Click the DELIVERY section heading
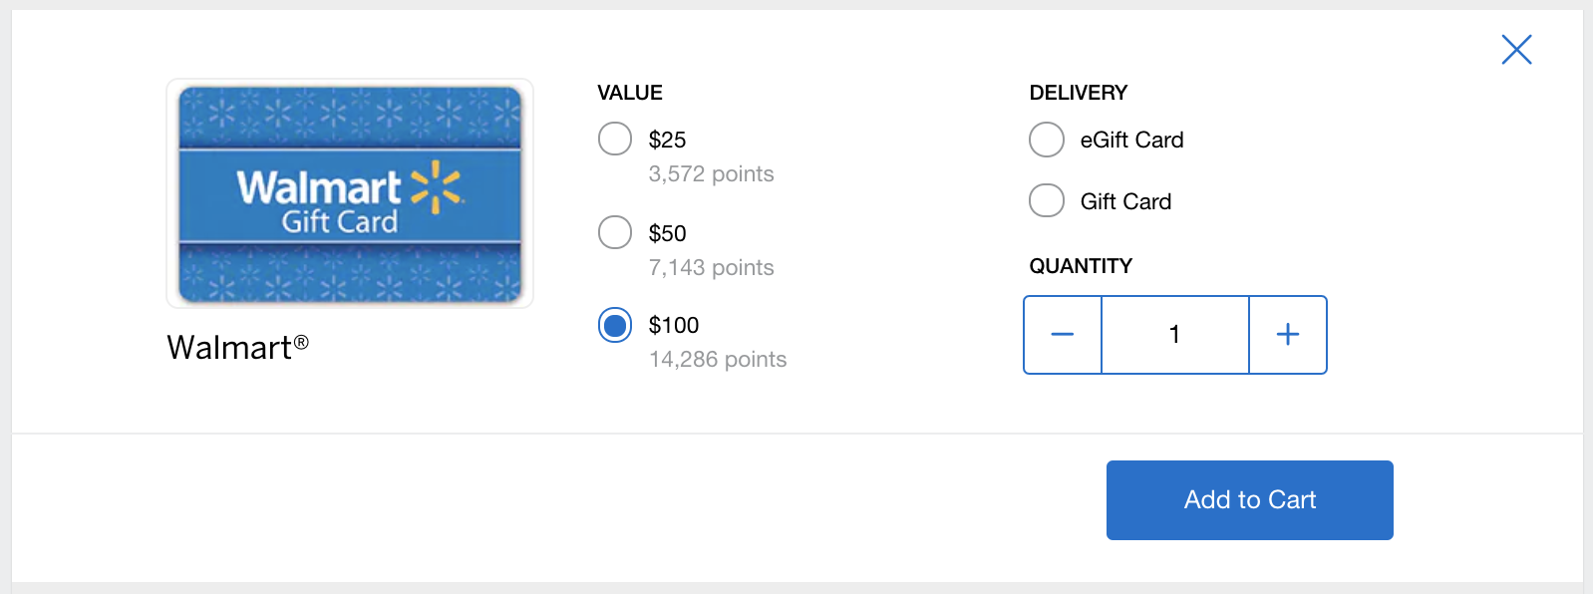1593x594 pixels. click(x=1078, y=92)
